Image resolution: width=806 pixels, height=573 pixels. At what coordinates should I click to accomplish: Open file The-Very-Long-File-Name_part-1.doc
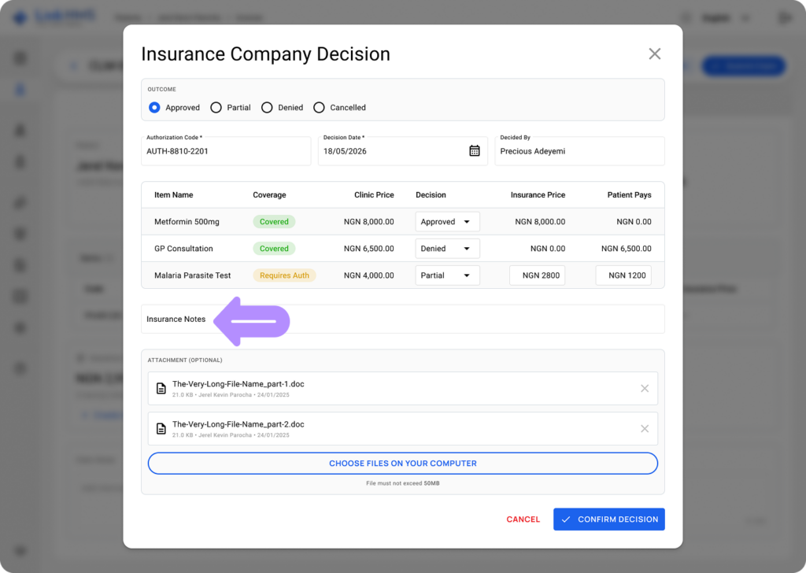(238, 384)
